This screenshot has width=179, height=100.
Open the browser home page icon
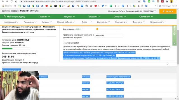(x=16, y=1)
